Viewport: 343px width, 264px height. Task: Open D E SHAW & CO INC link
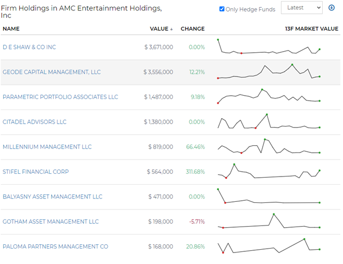[29, 47]
